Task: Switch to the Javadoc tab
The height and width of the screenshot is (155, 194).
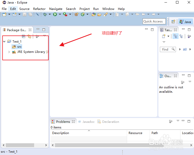Action: 87,122
